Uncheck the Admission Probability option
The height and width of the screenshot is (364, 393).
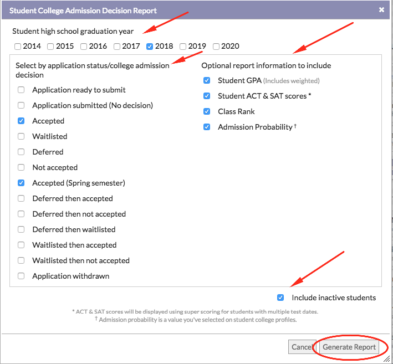click(207, 127)
